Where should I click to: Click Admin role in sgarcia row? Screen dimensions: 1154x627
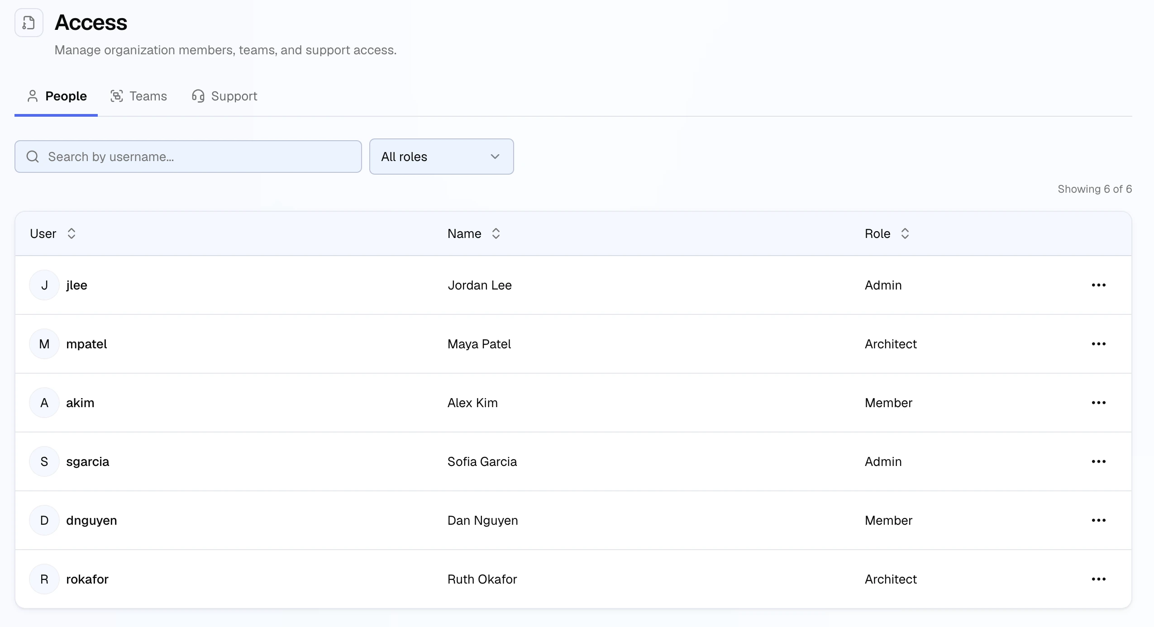coord(883,461)
